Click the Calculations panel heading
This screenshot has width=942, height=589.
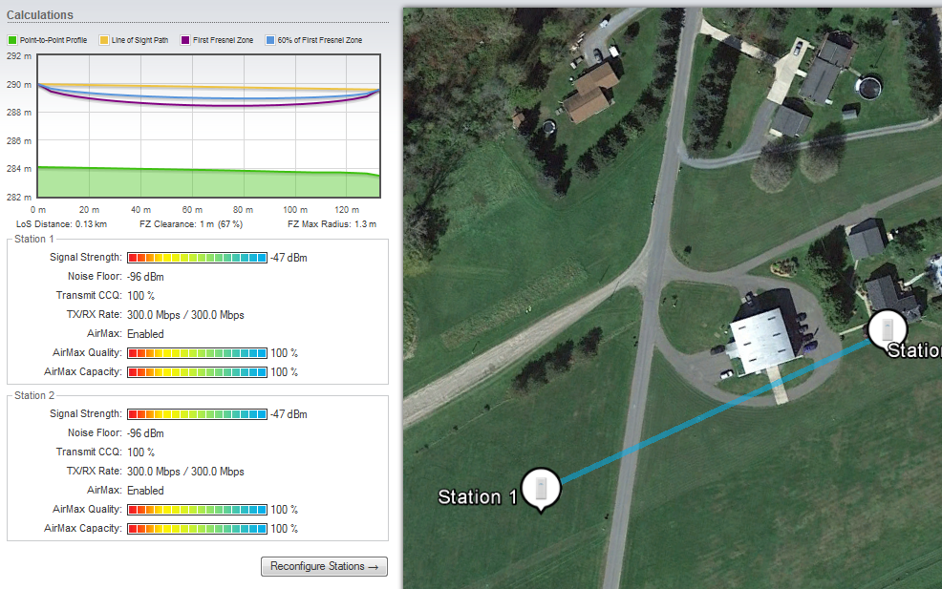click(x=40, y=15)
